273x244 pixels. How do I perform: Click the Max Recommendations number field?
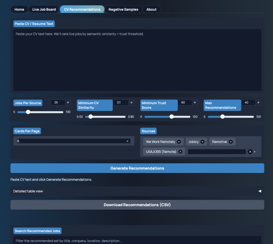click(248, 103)
